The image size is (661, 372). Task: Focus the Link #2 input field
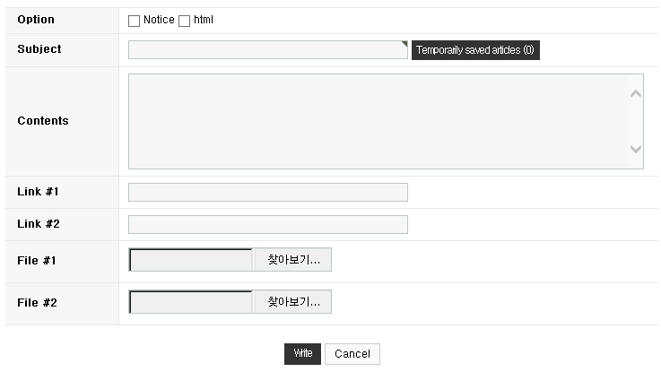[267, 224]
